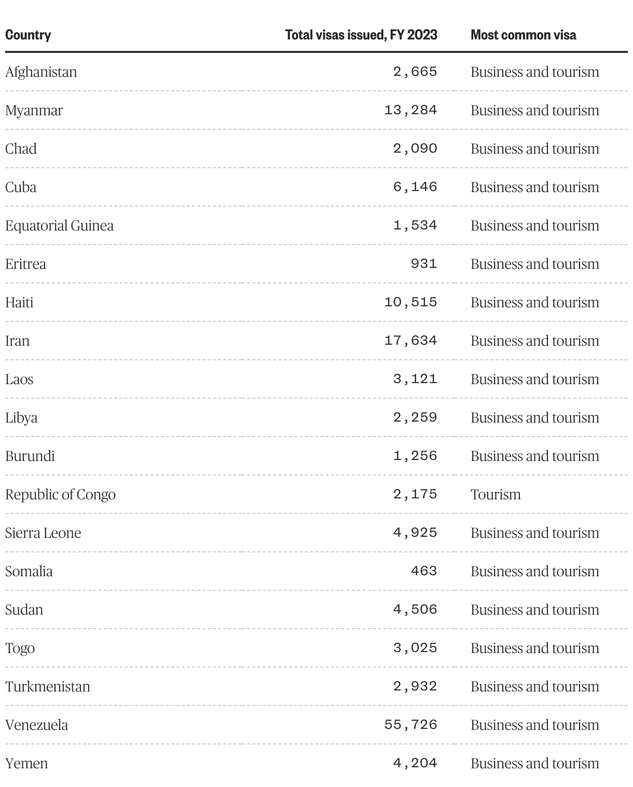Select the Sierra Leone country name

click(x=43, y=533)
